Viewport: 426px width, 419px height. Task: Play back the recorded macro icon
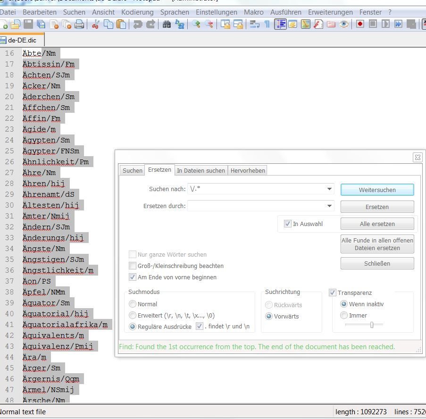[x=385, y=25]
